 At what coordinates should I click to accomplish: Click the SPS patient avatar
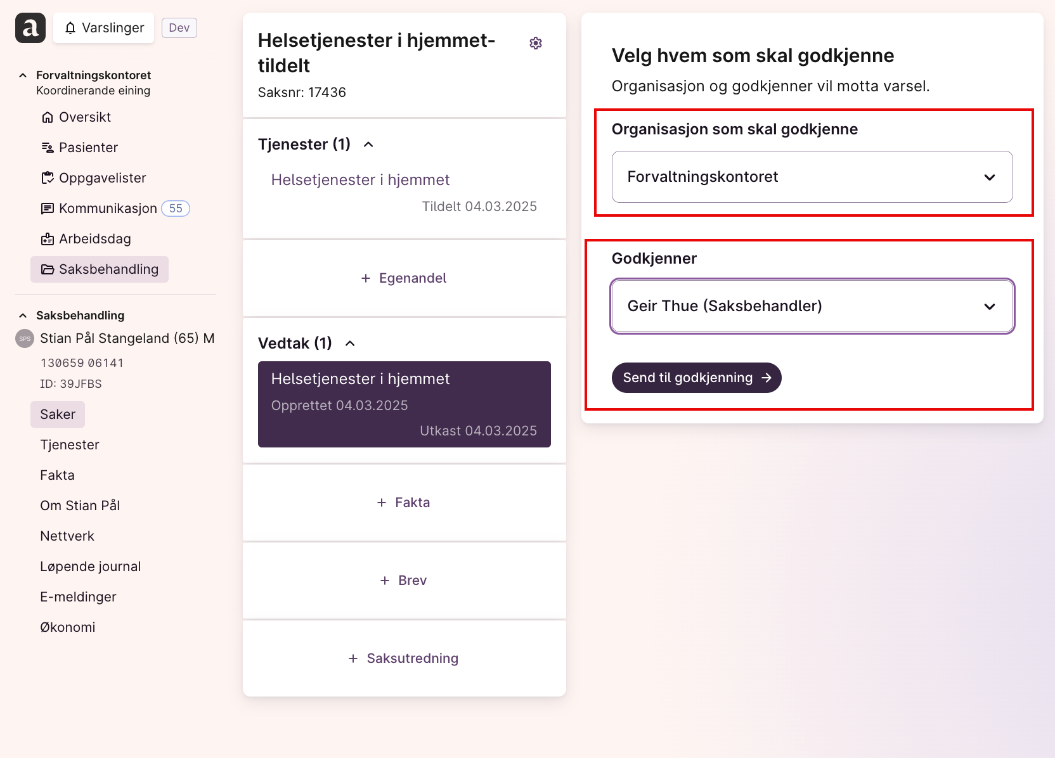click(25, 338)
